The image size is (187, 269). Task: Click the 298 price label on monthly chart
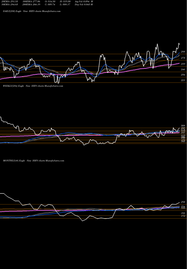click(x=183, y=202)
